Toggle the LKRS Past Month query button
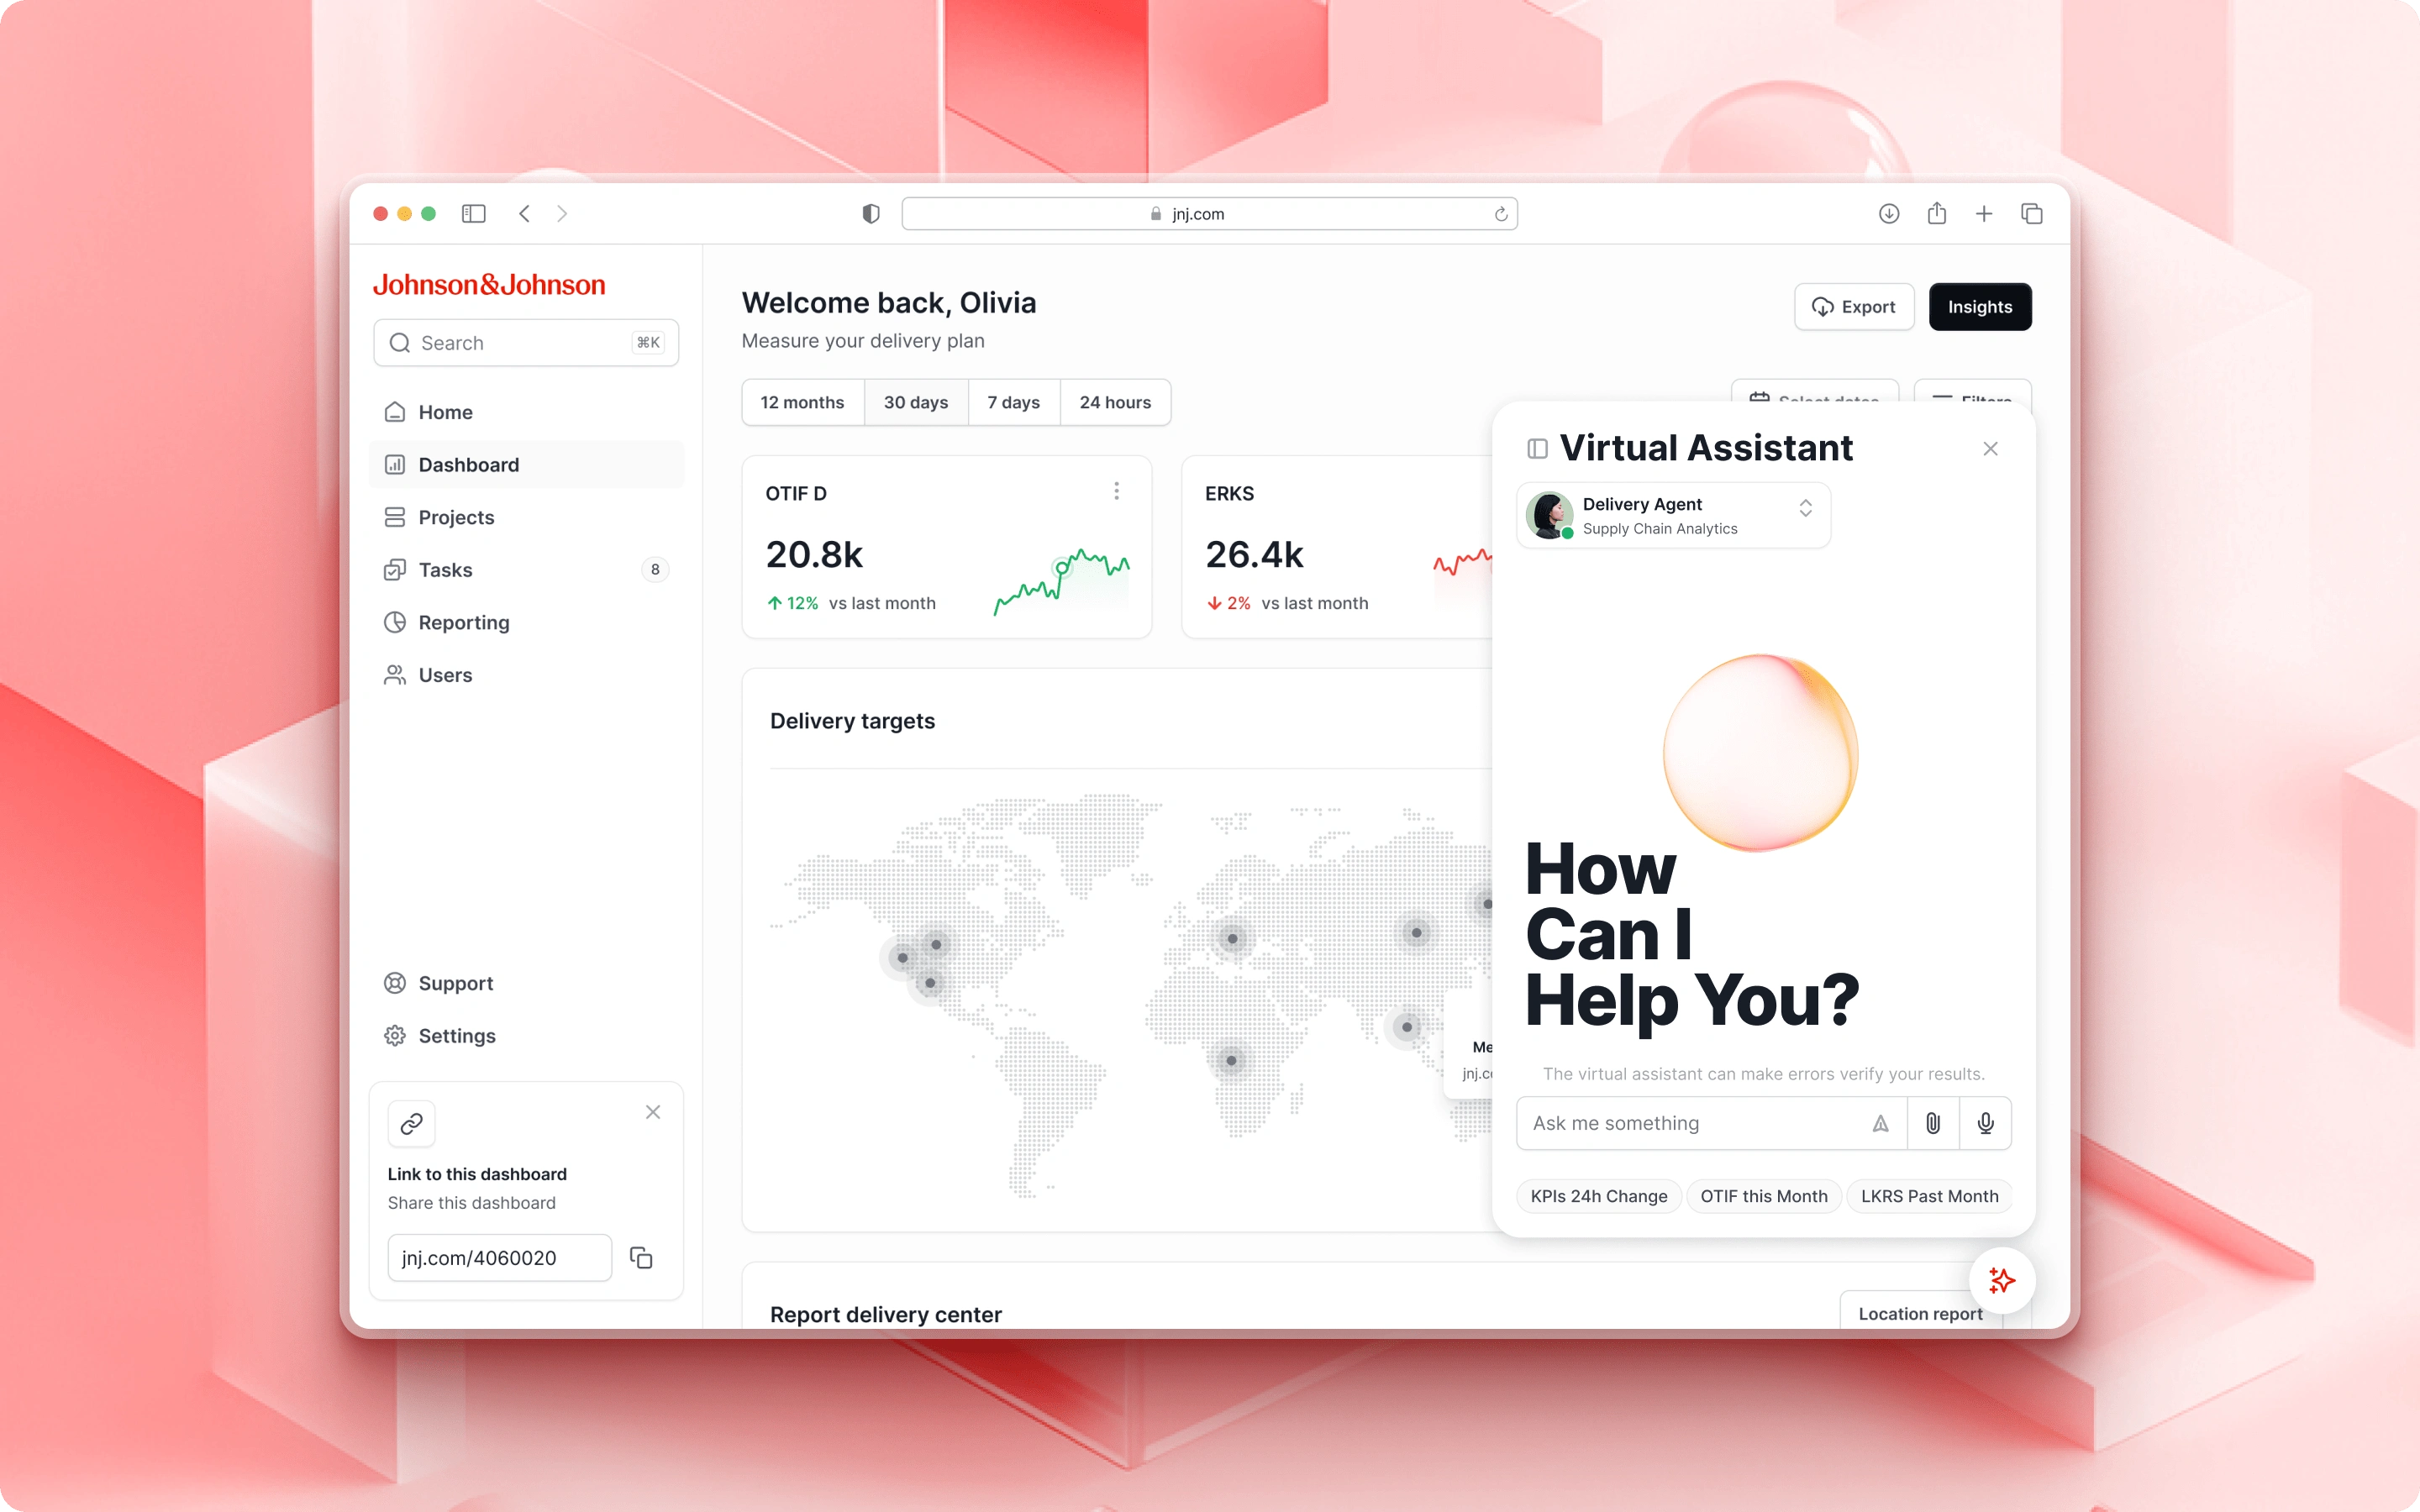This screenshot has height=1512, width=2420. tap(1928, 1195)
